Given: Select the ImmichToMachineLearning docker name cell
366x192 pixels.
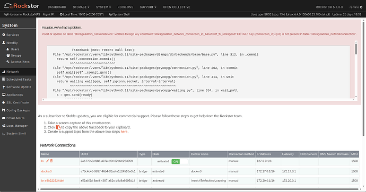Looking at the screenshot, I should (x=208, y=181).
